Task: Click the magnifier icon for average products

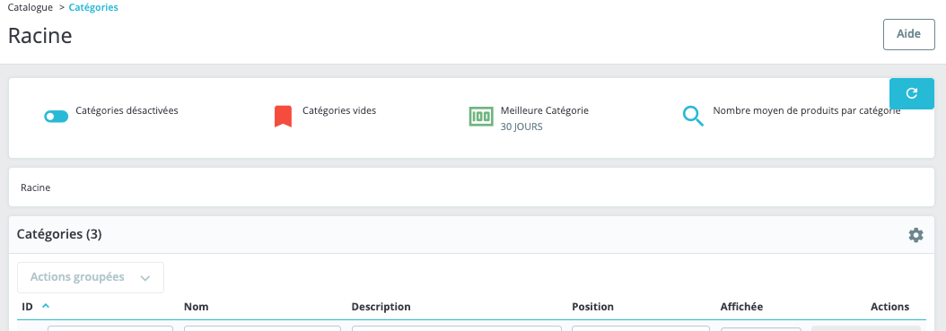Action: coord(693,117)
